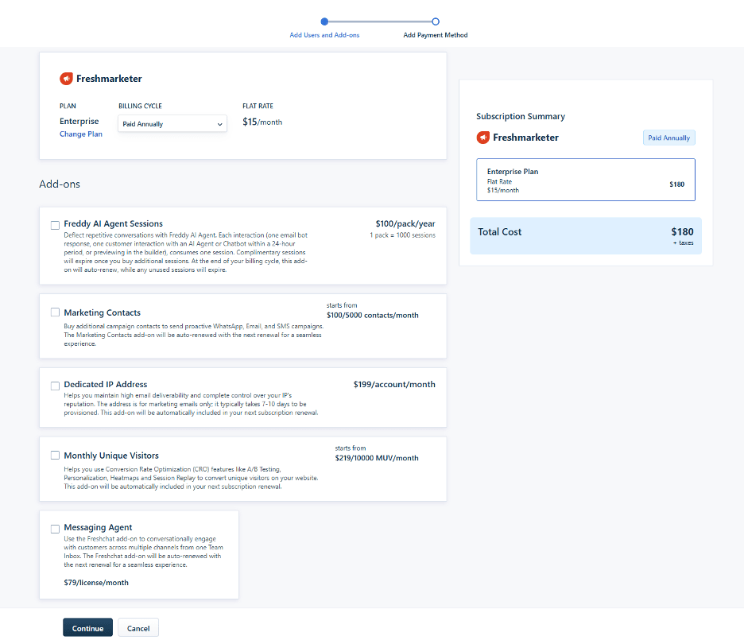
Task: Click the Freshmarketer logo in Subscription Summary
Action: pyautogui.click(x=483, y=138)
